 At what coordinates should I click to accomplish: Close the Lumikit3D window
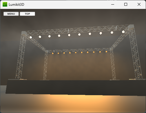pos(139,4)
